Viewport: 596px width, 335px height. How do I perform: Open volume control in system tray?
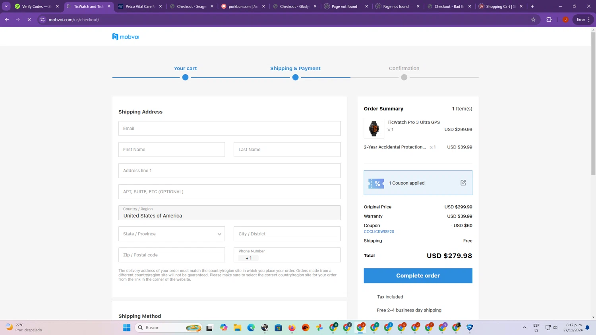pos(555,327)
